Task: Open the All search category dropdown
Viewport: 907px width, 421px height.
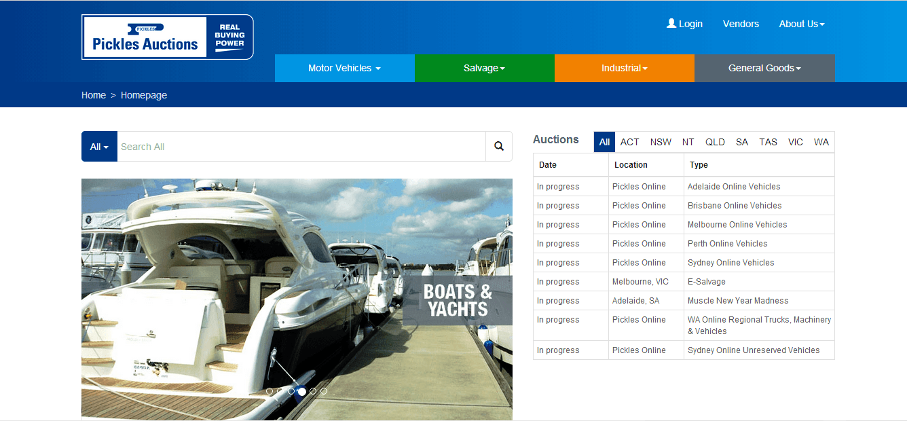Action: [x=99, y=147]
